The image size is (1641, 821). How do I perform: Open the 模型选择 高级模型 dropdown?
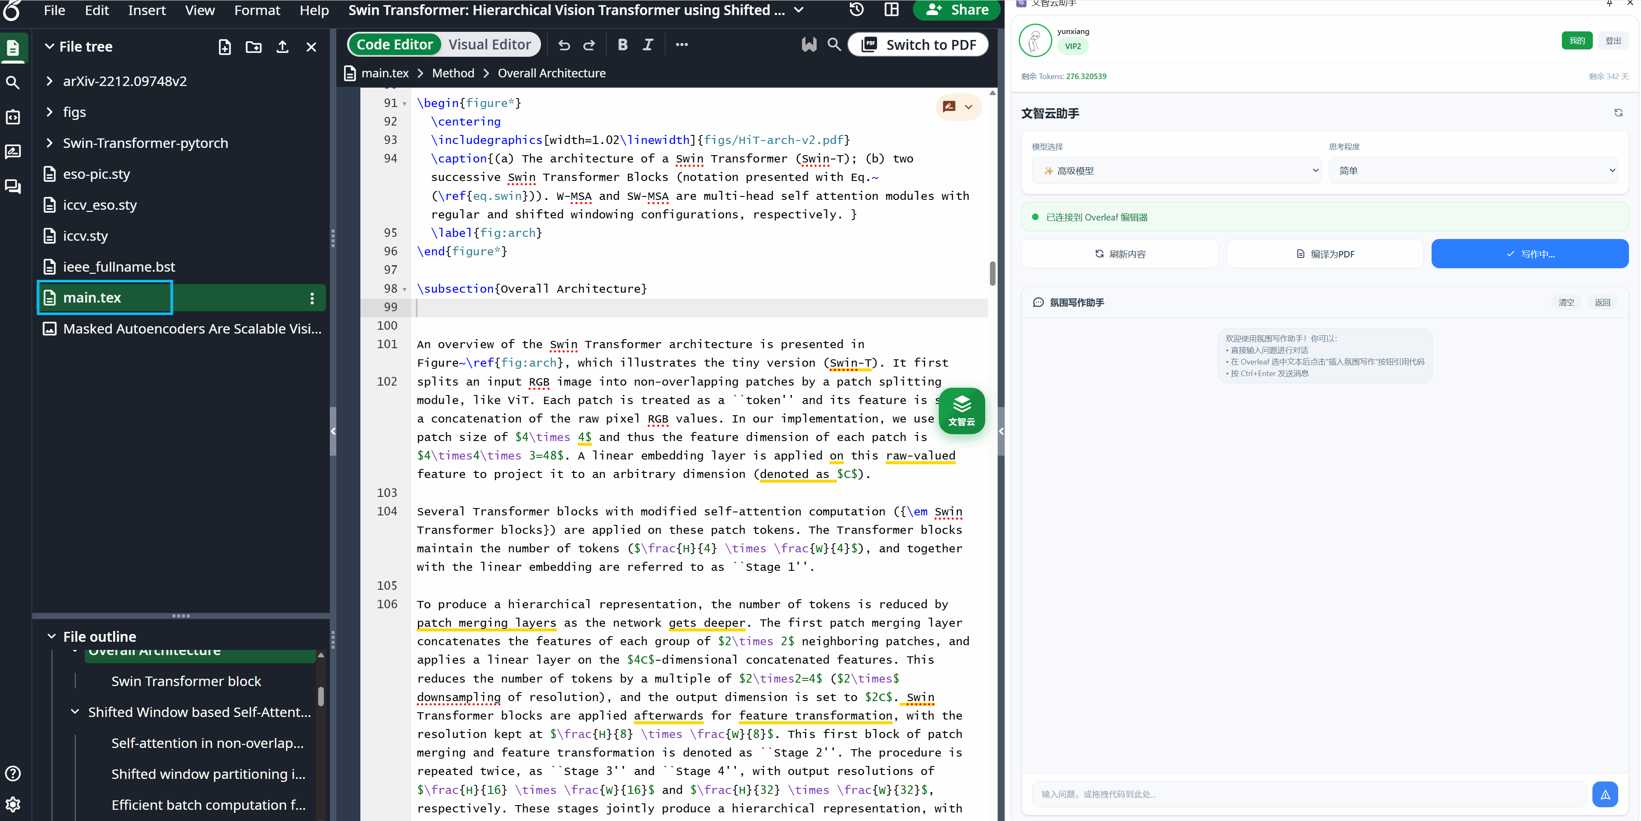coord(1176,171)
